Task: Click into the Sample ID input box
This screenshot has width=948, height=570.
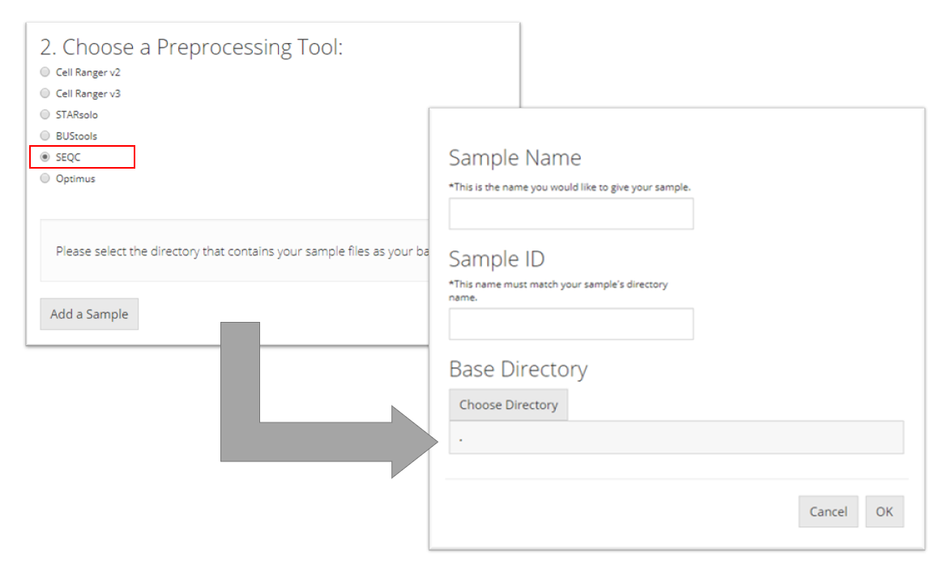Action: (x=570, y=324)
